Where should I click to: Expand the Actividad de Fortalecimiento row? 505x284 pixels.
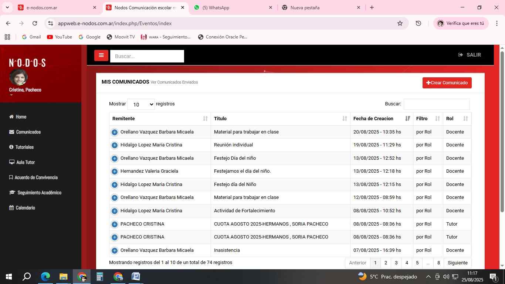click(115, 211)
